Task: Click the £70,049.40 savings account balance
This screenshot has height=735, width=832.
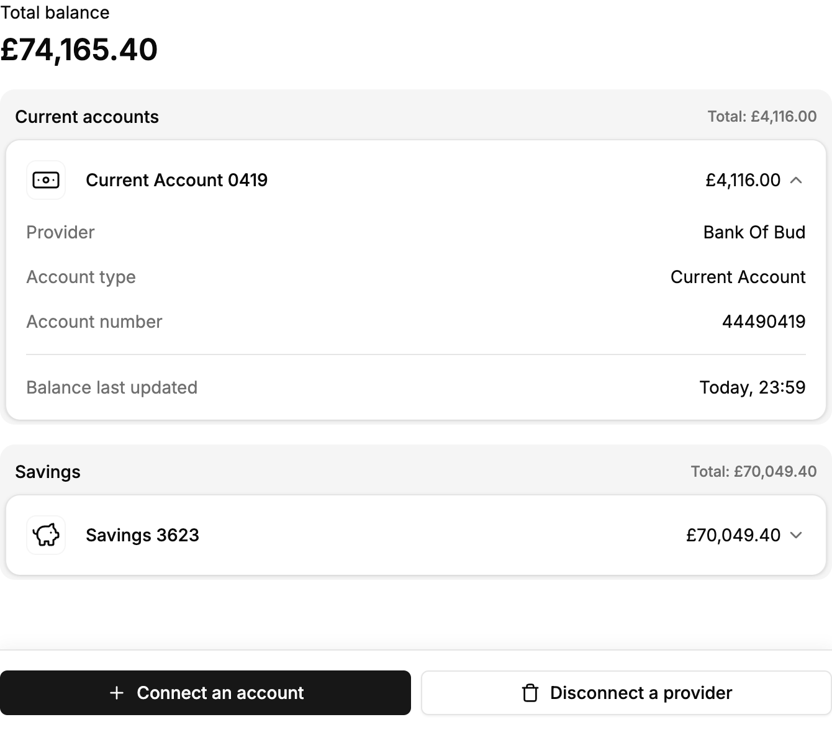Action: [733, 535]
